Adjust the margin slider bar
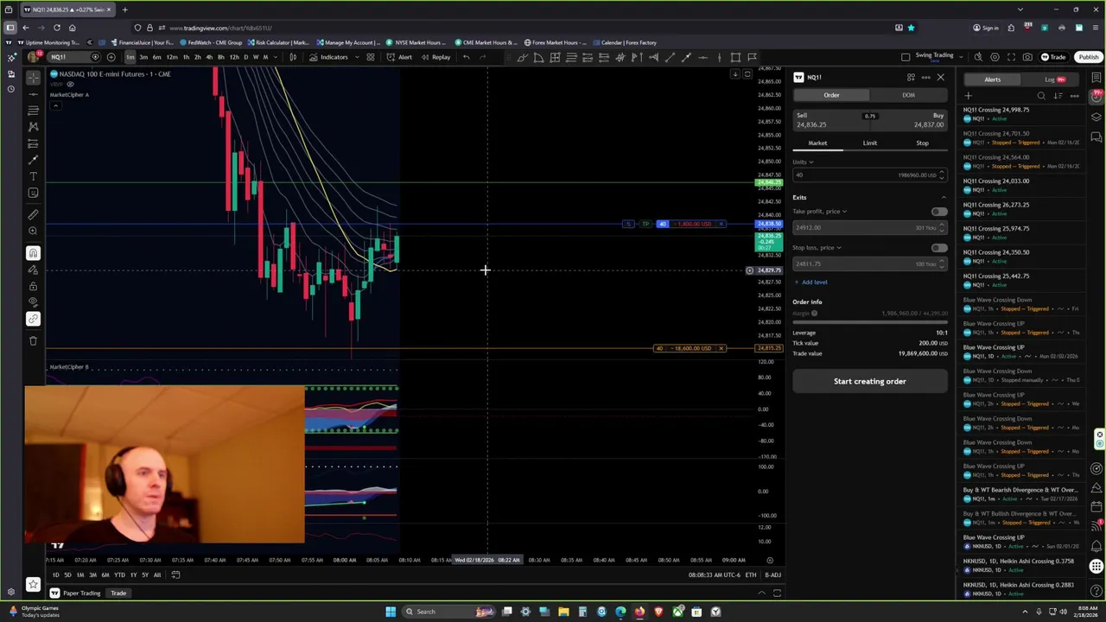The height and width of the screenshot is (622, 1106). point(869,321)
